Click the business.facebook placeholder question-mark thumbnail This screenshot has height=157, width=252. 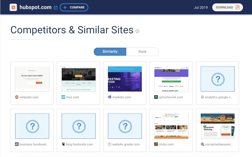click(32, 126)
